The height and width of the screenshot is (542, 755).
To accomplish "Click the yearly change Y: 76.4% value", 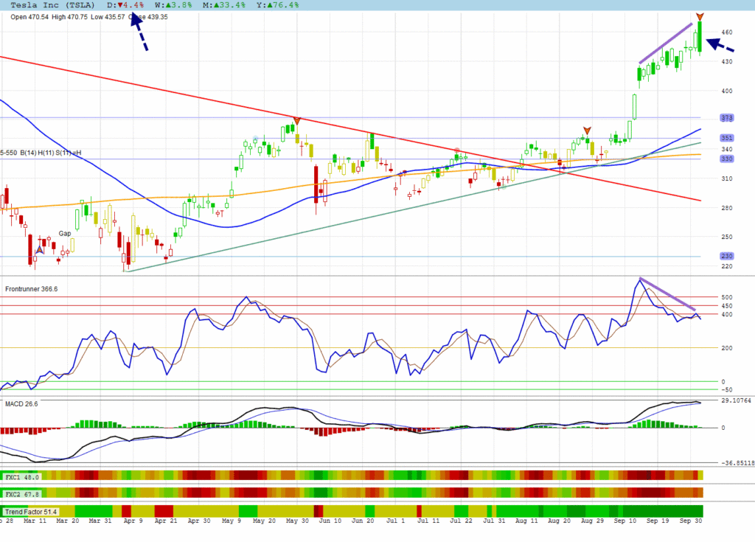I will pyautogui.click(x=277, y=5).
